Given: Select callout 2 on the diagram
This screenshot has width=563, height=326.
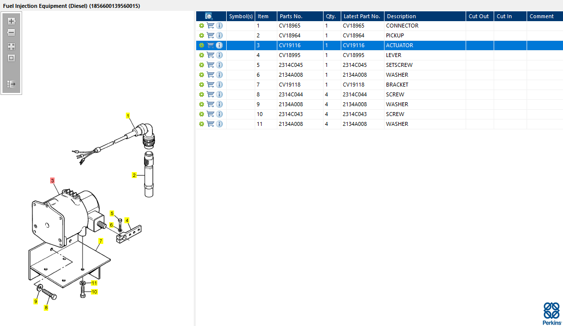Looking at the screenshot, I should [134, 175].
